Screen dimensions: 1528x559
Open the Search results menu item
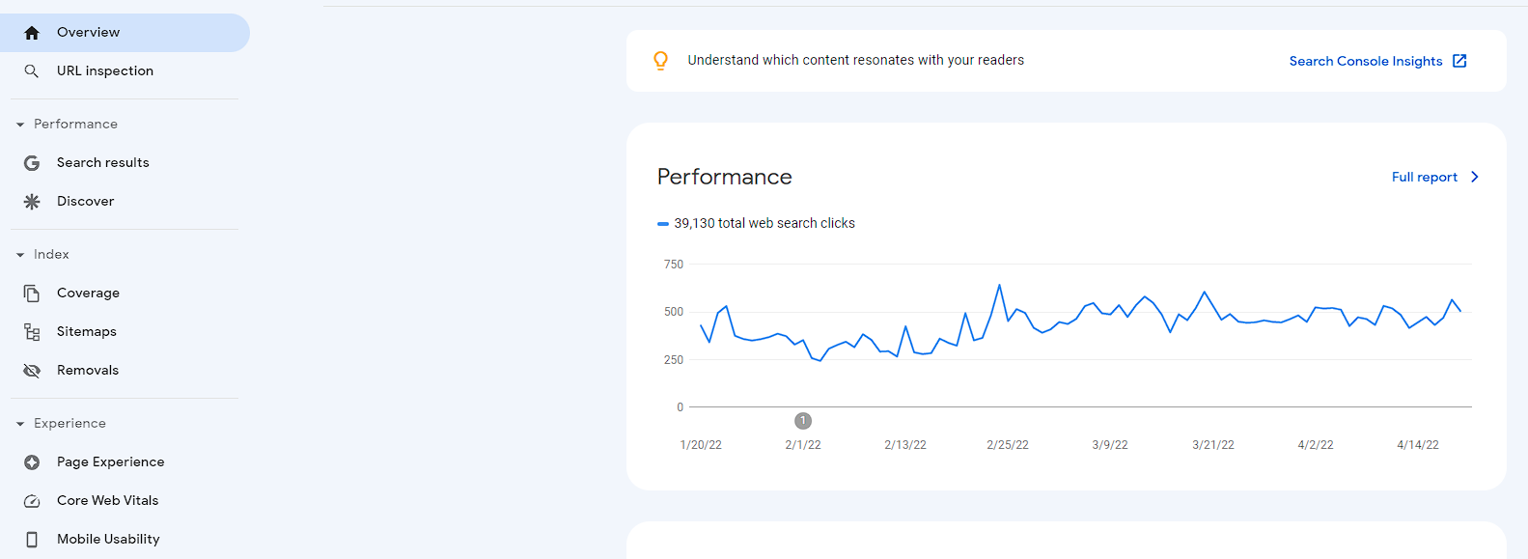pyautogui.click(x=103, y=163)
